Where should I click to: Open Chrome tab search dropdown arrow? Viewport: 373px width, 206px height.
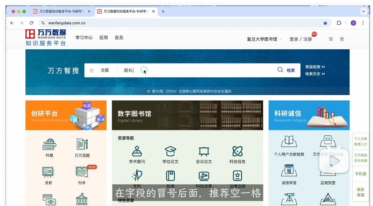tap(364, 11)
